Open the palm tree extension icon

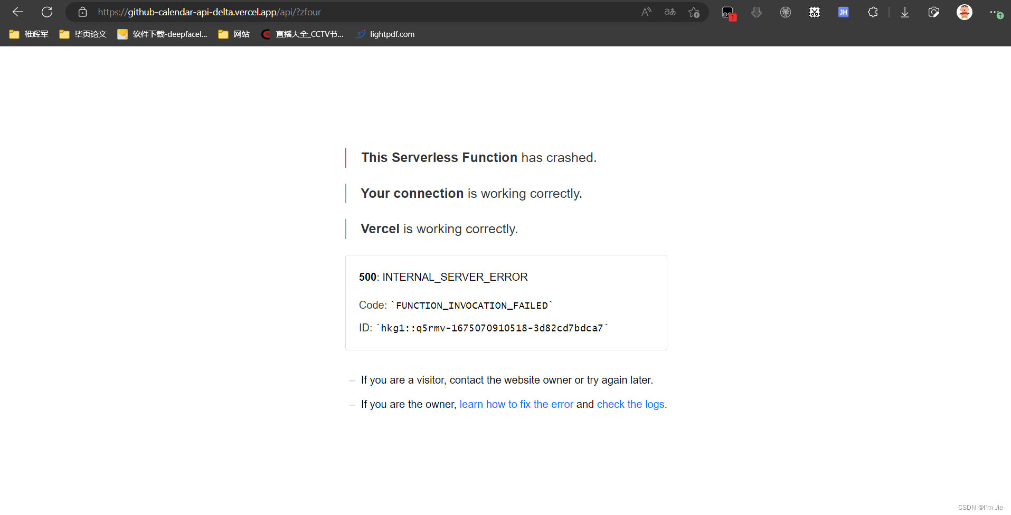point(786,12)
